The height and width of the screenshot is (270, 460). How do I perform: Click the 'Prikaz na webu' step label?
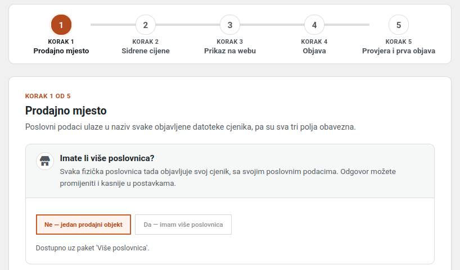tap(230, 51)
